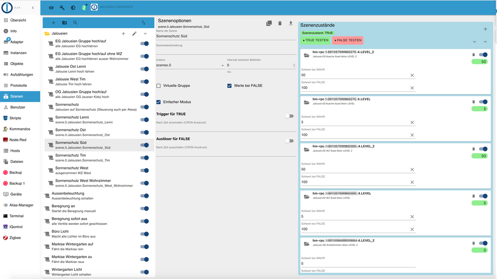The image size is (497, 279).
Task: Toggle Sonnenschutz Süd scene switch
Action: (x=145, y=145)
